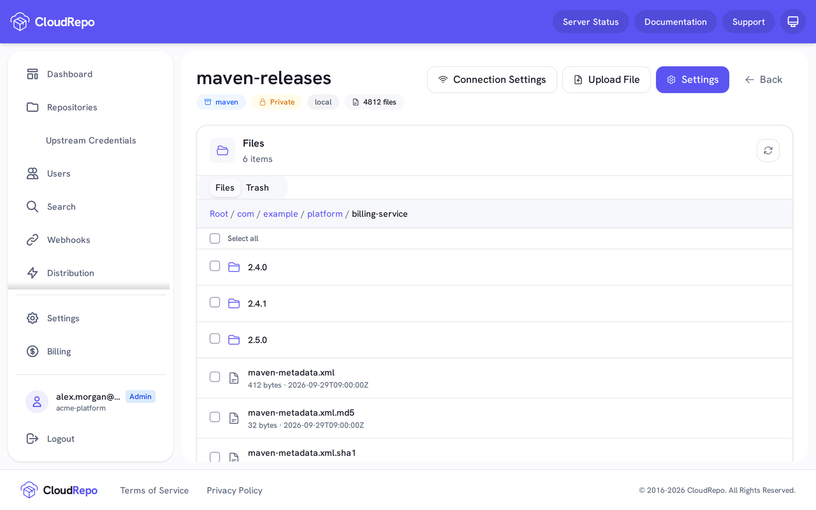Open the Dashboard menu item
The height and width of the screenshot is (510, 816).
(91, 74)
